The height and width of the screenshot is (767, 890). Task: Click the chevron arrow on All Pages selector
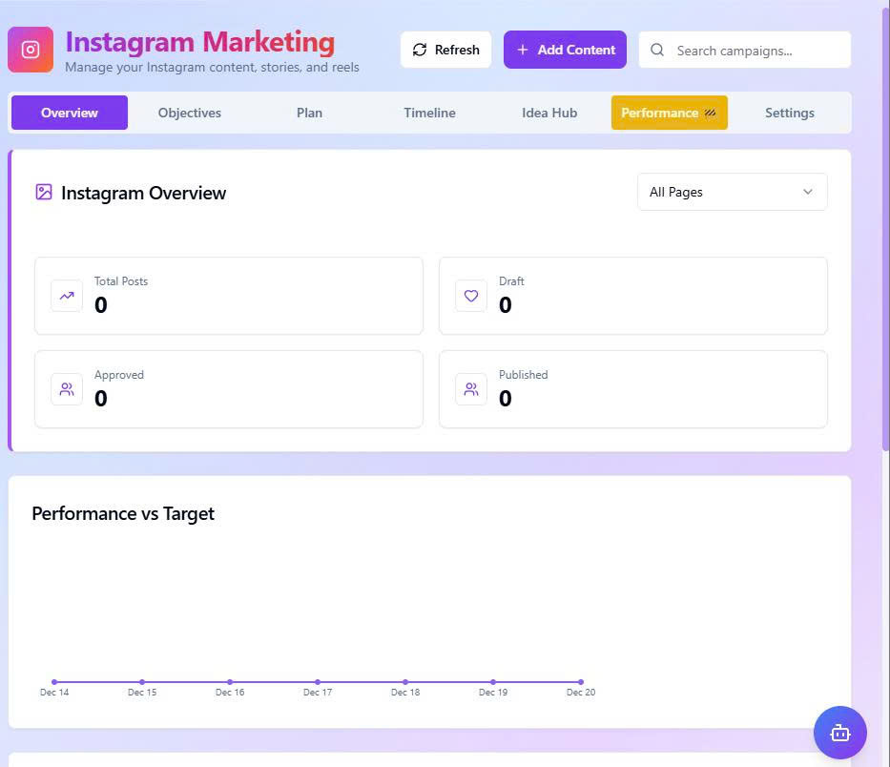tap(808, 192)
